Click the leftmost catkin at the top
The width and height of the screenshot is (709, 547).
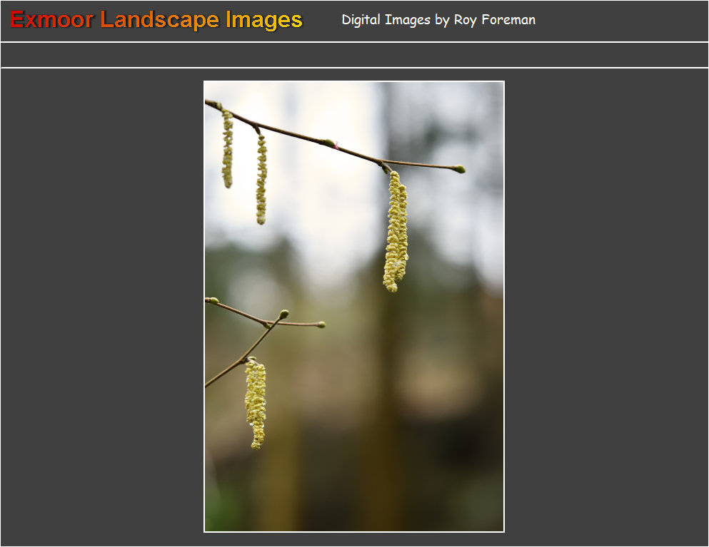[x=227, y=148]
